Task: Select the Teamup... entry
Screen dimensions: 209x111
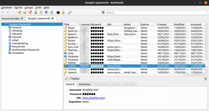Action: [134, 50]
